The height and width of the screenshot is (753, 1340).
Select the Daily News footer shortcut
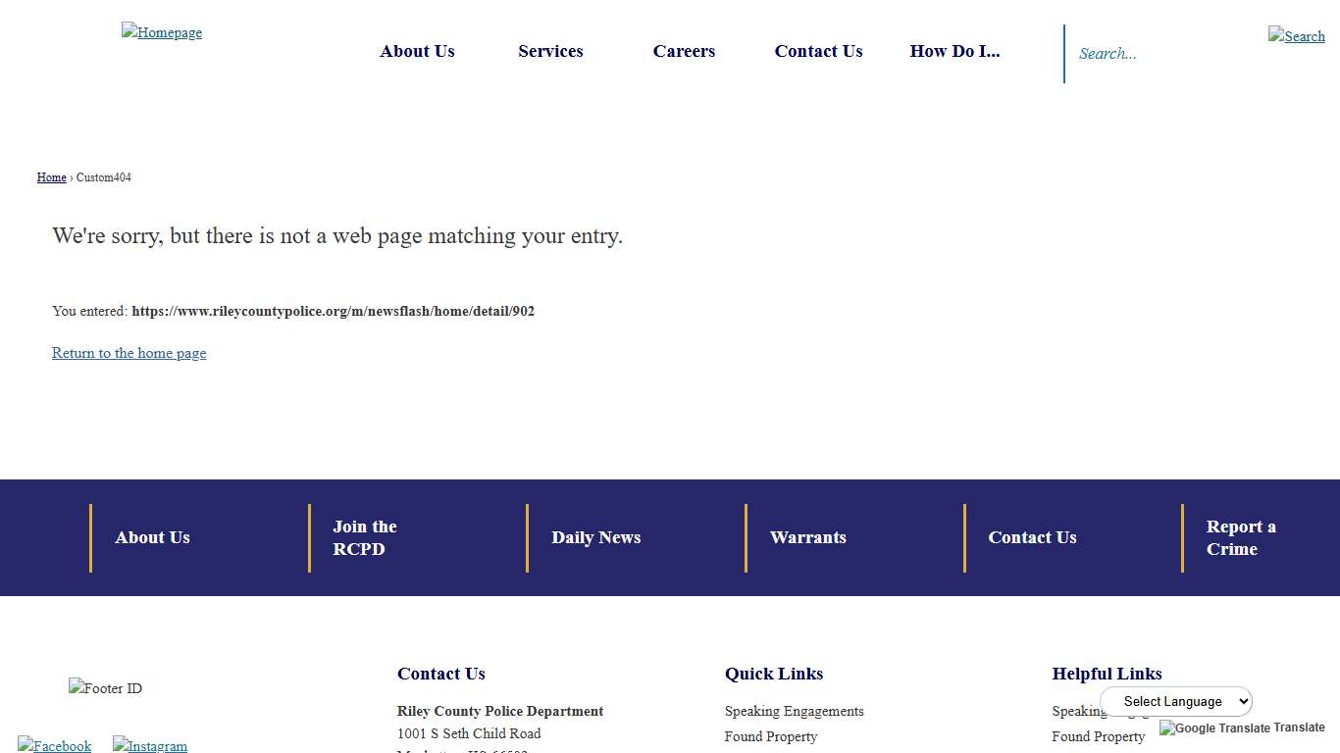point(595,537)
